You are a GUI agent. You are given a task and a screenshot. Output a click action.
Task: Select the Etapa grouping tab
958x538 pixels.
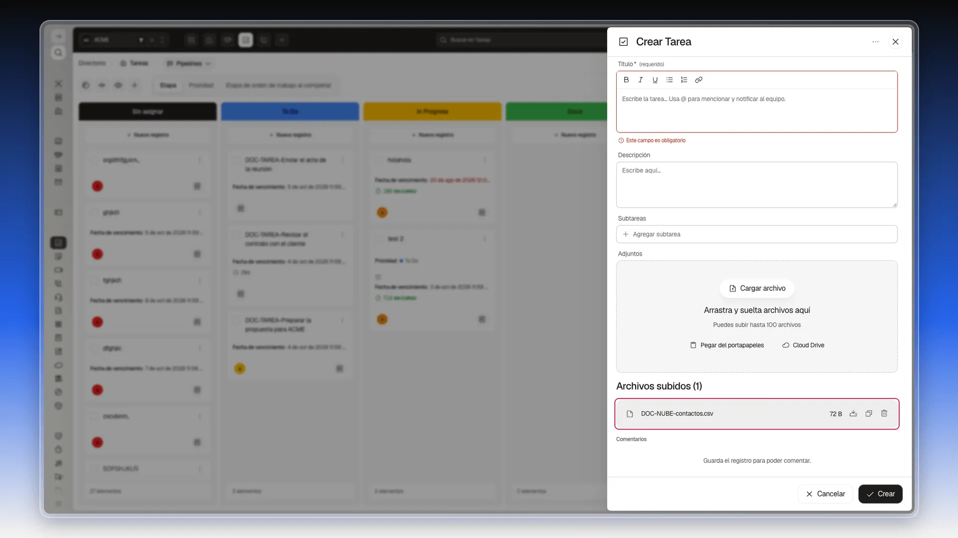[x=168, y=86]
